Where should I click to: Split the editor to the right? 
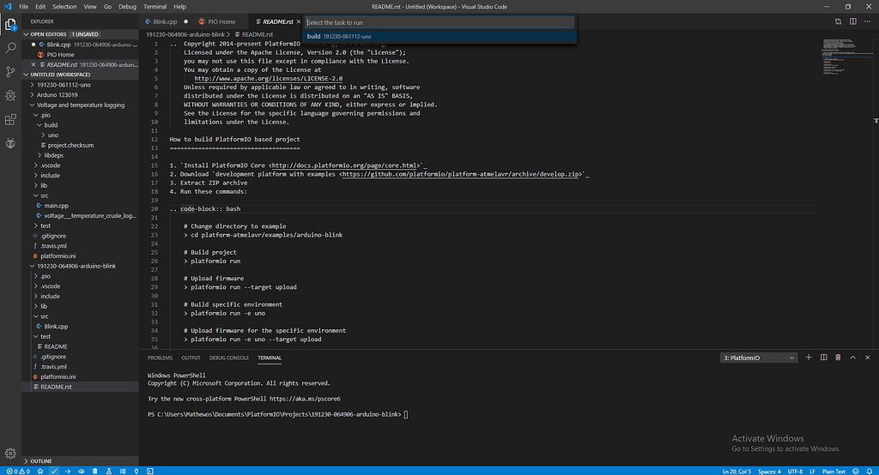click(852, 21)
